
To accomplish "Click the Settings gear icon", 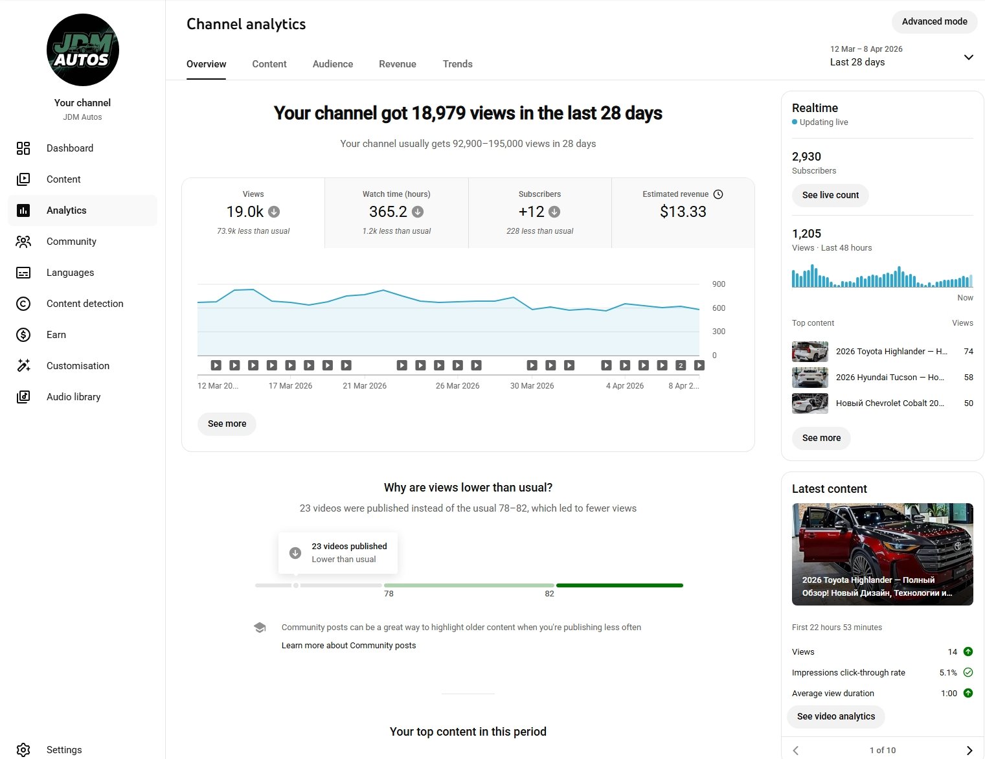I will (23, 750).
